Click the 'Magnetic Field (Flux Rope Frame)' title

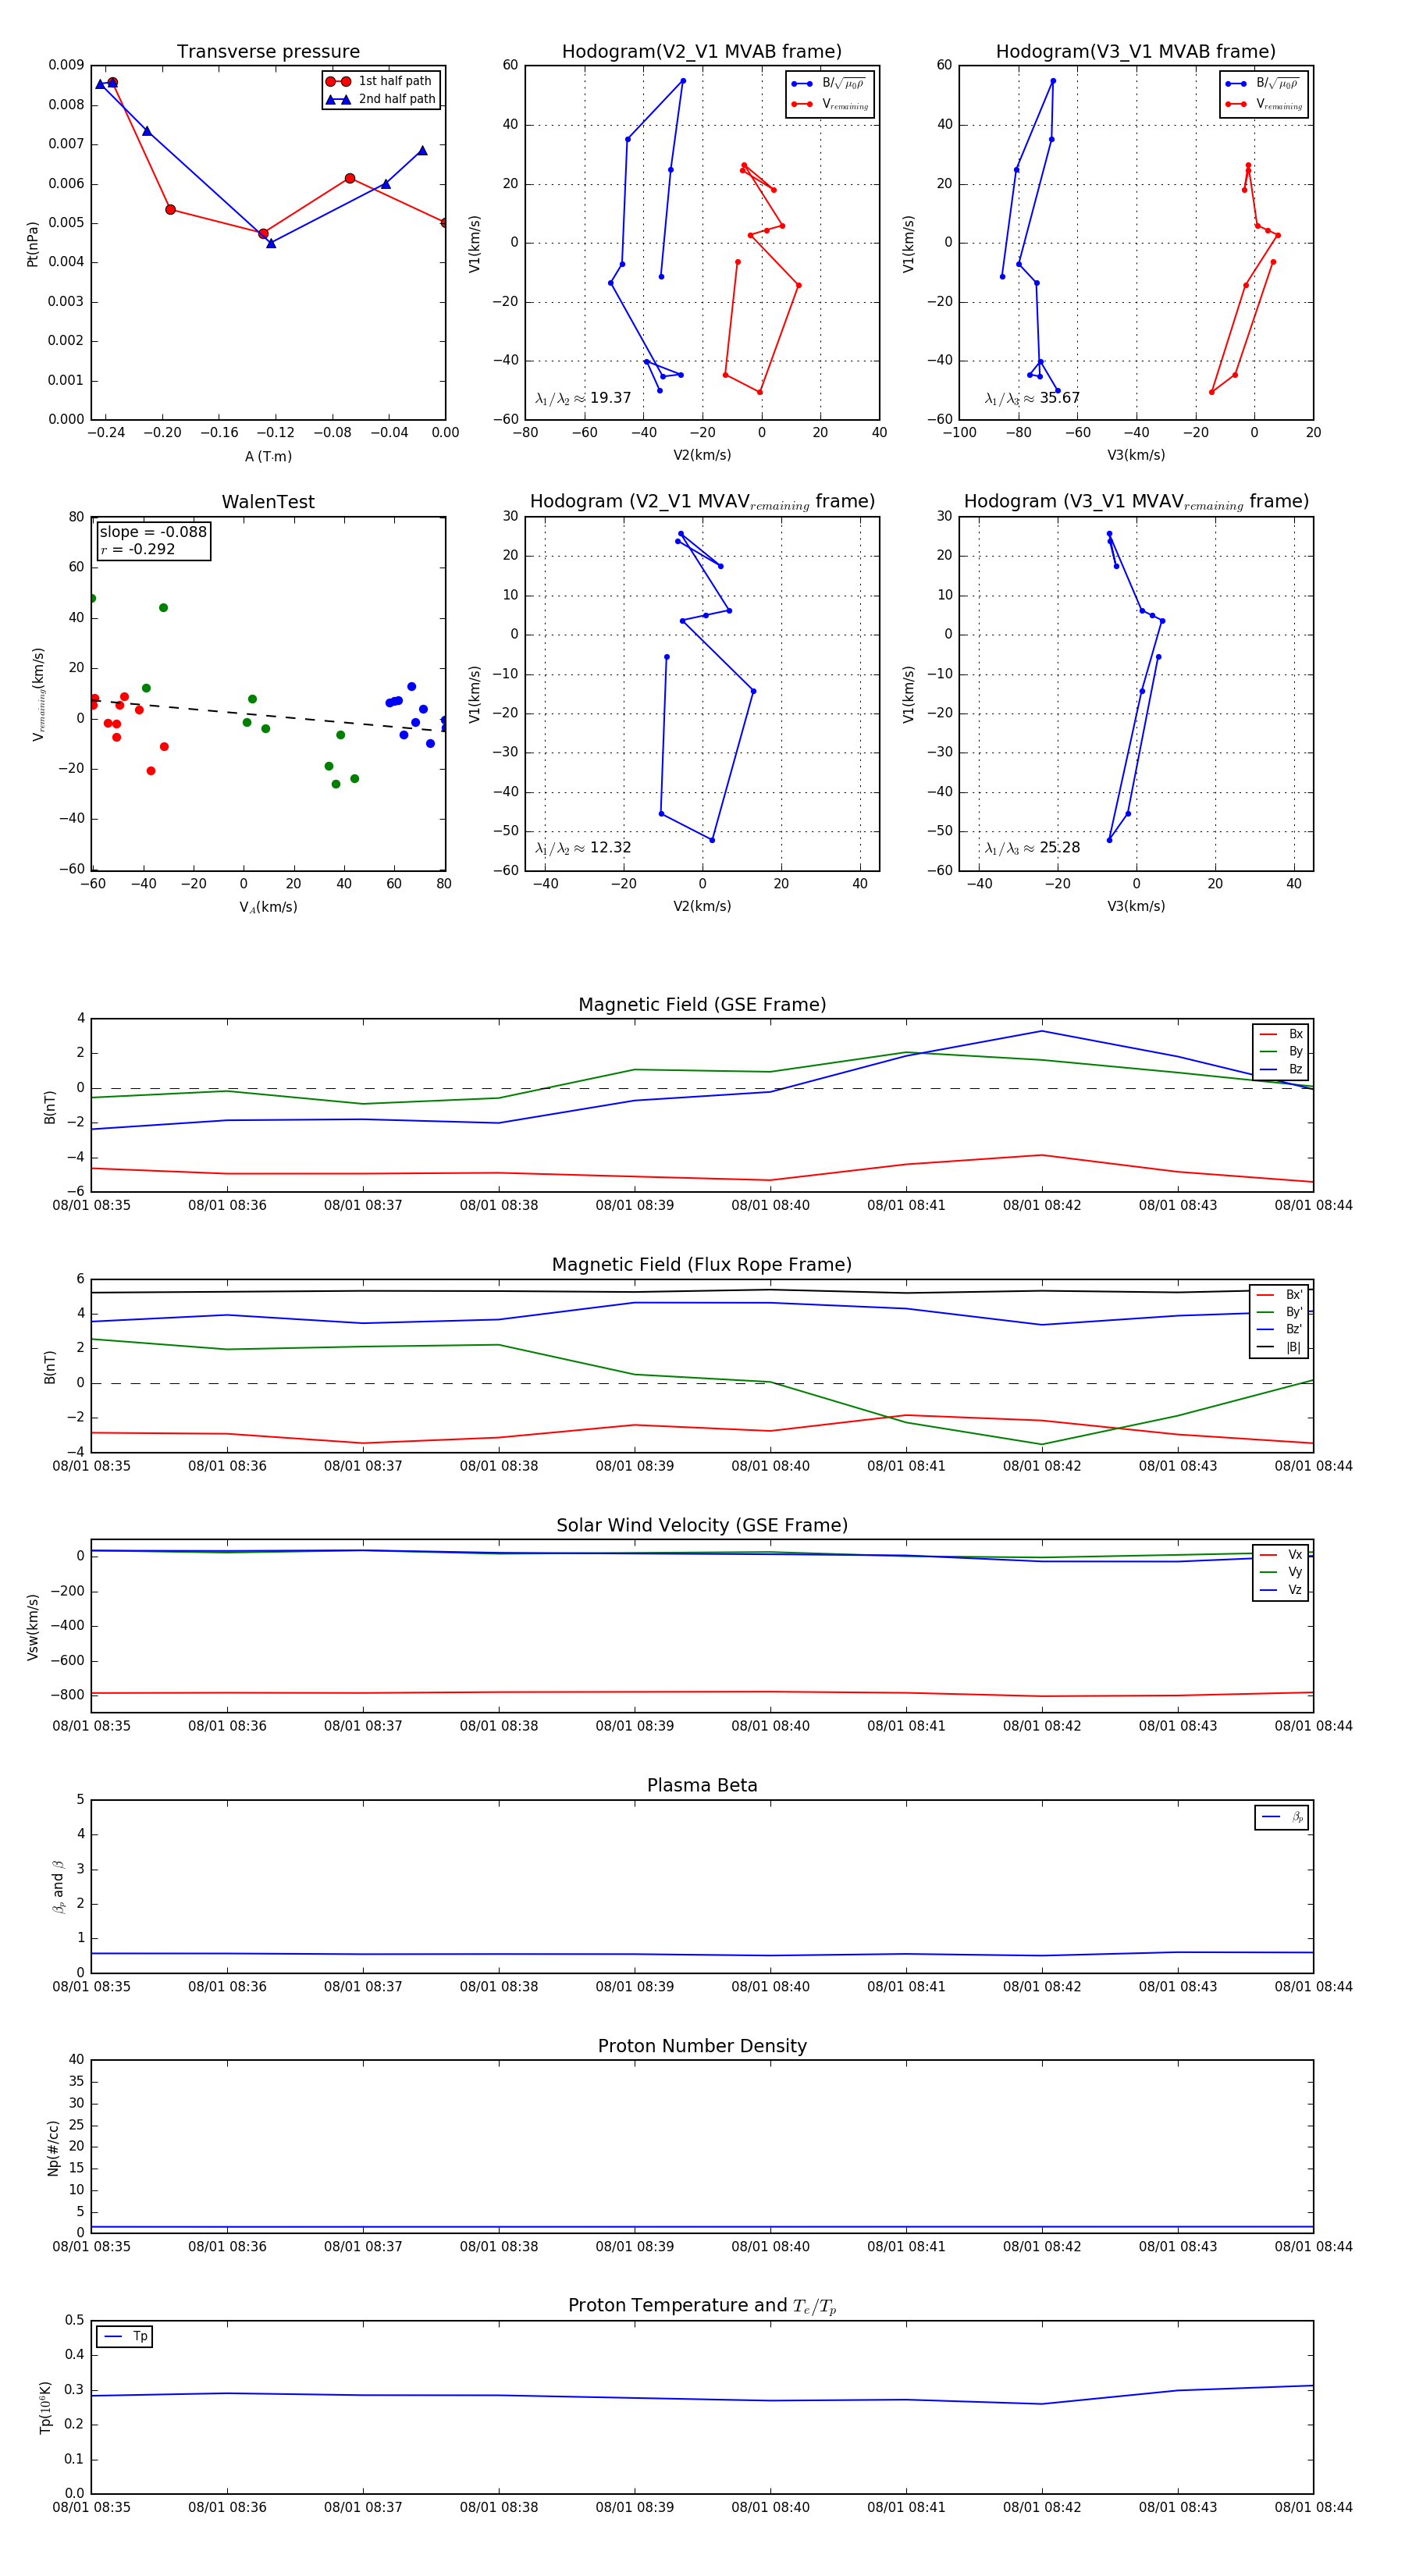[702, 1265]
